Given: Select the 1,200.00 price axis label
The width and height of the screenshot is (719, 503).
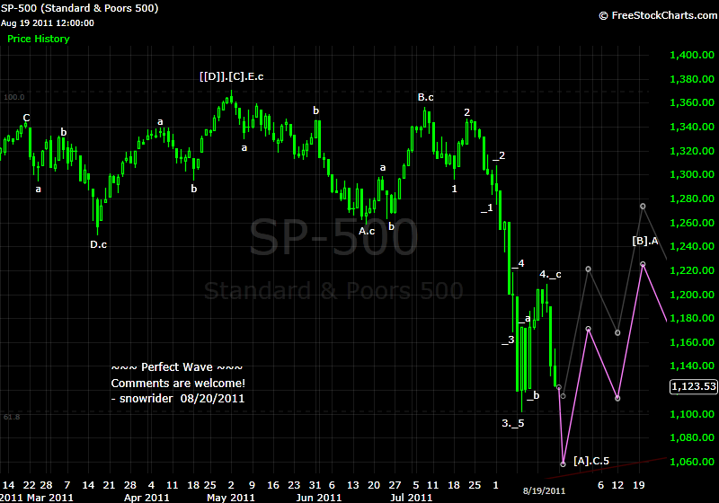Looking at the screenshot, I should click(x=692, y=295).
